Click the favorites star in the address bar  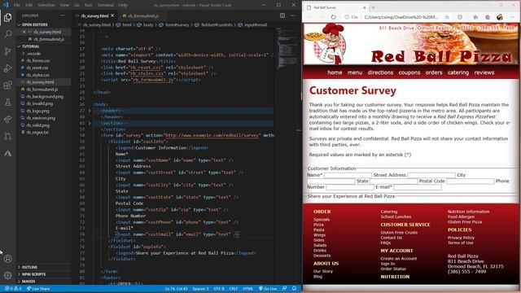click(447, 17)
